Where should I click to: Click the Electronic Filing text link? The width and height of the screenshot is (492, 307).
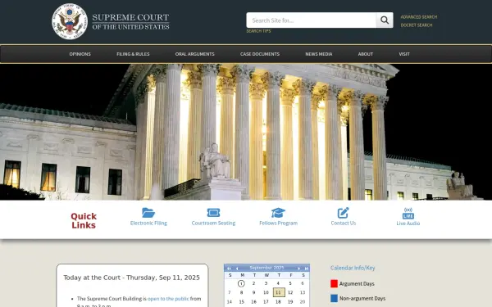[x=148, y=223]
